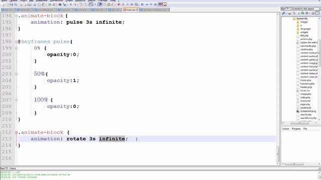Select the hover.css editor tab
The image size is (321, 180).
(x=130, y=10)
